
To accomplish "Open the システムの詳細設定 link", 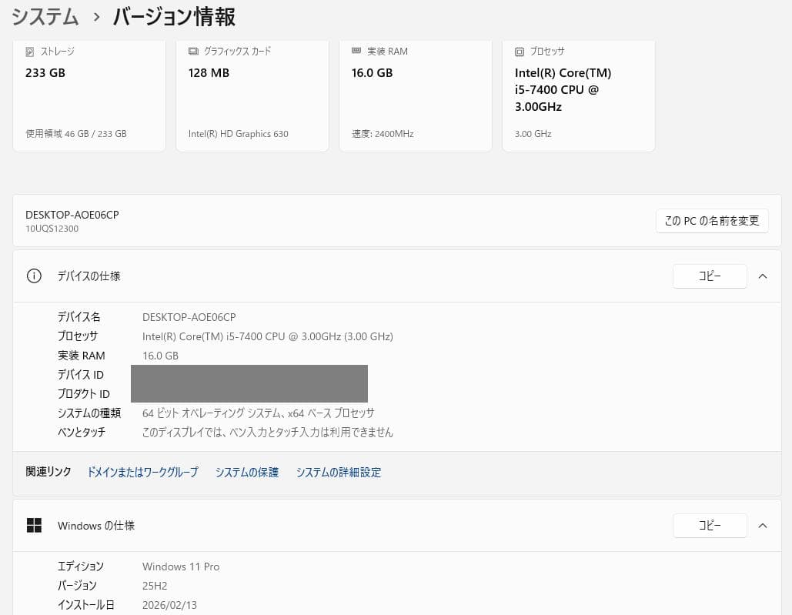I will [338, 472].
